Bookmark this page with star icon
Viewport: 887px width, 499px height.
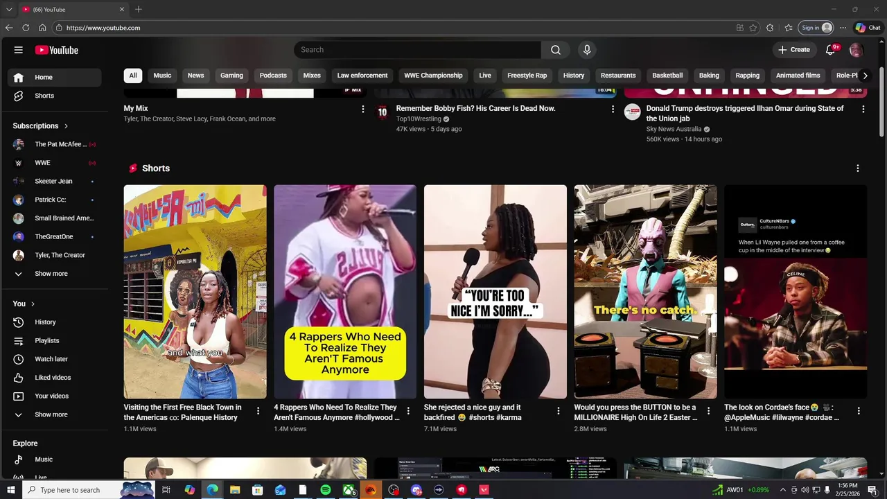click(753, 28)
